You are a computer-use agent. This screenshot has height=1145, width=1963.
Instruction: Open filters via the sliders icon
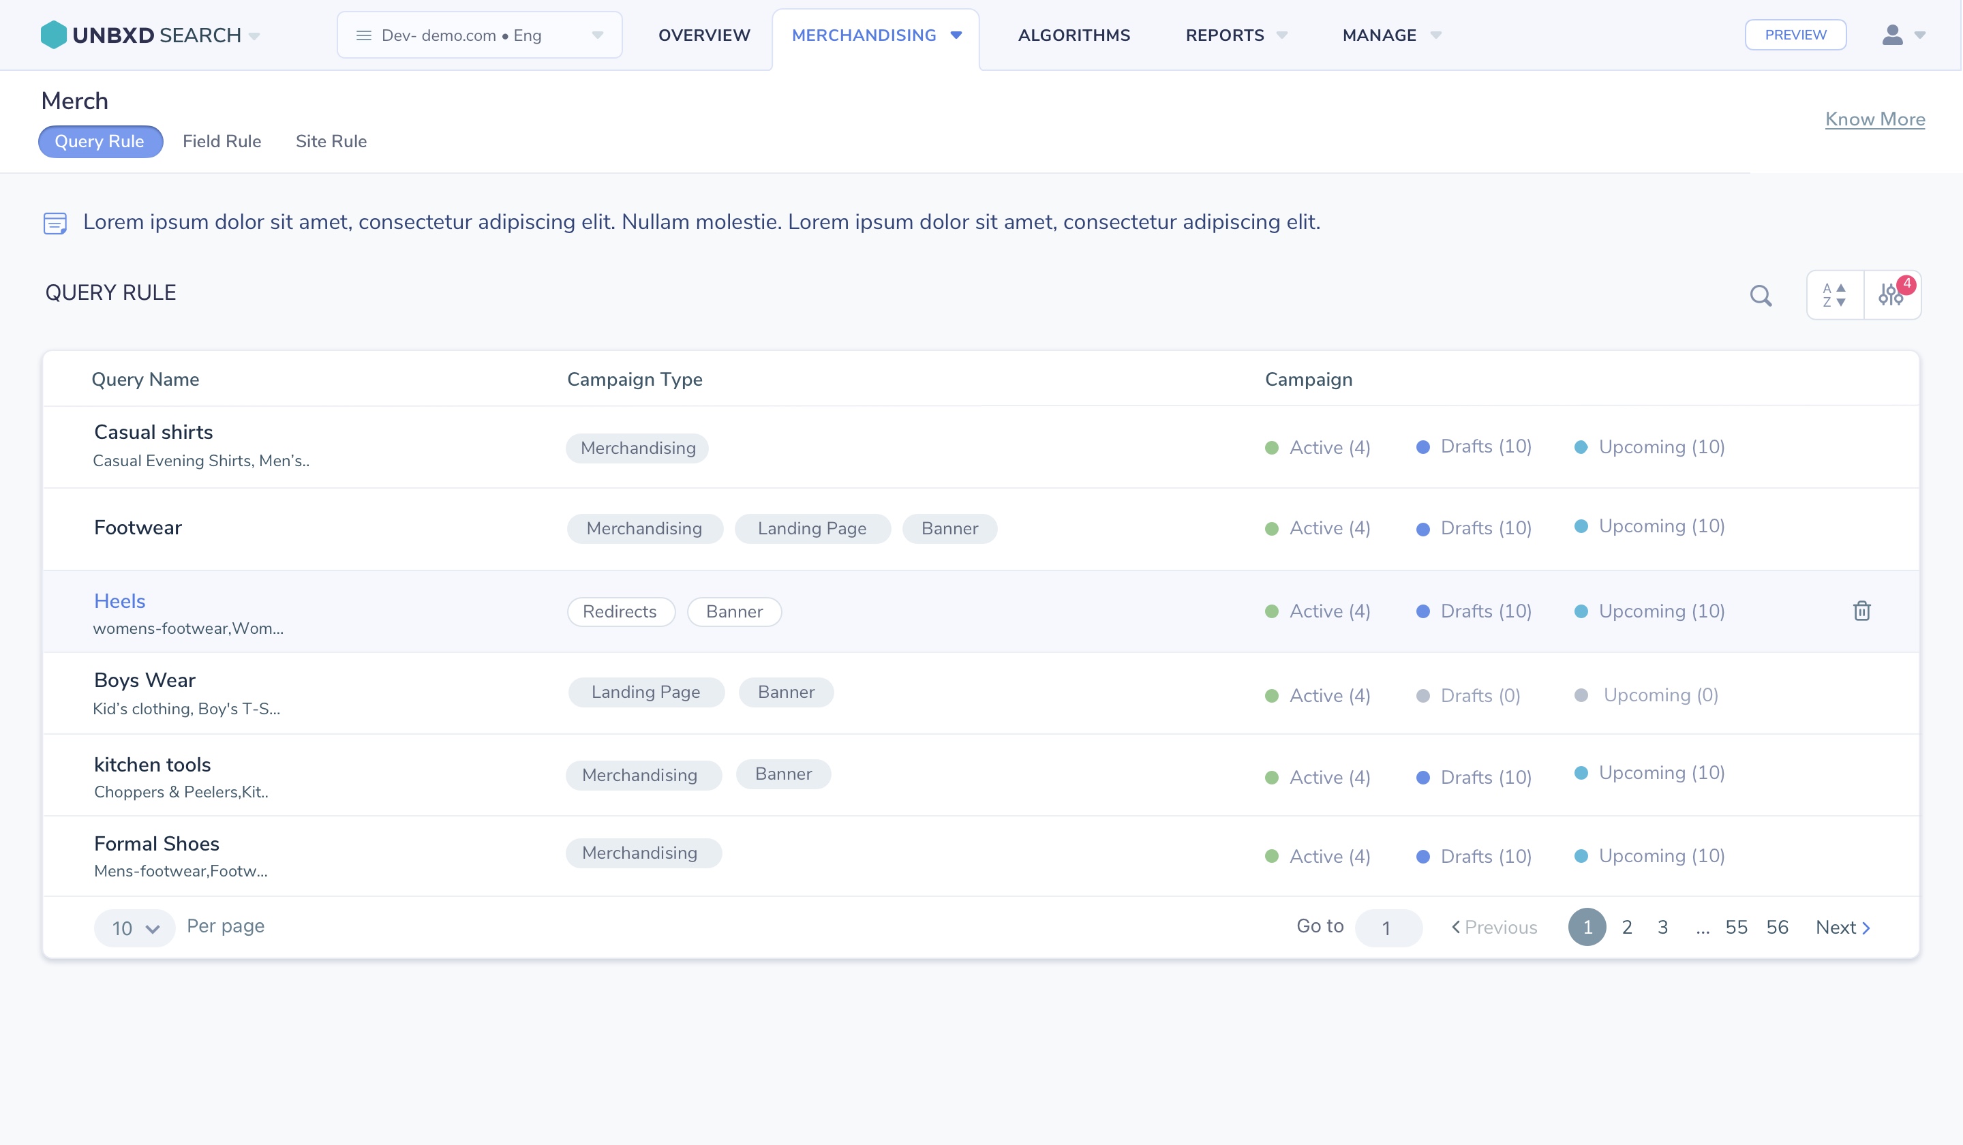1891,295
